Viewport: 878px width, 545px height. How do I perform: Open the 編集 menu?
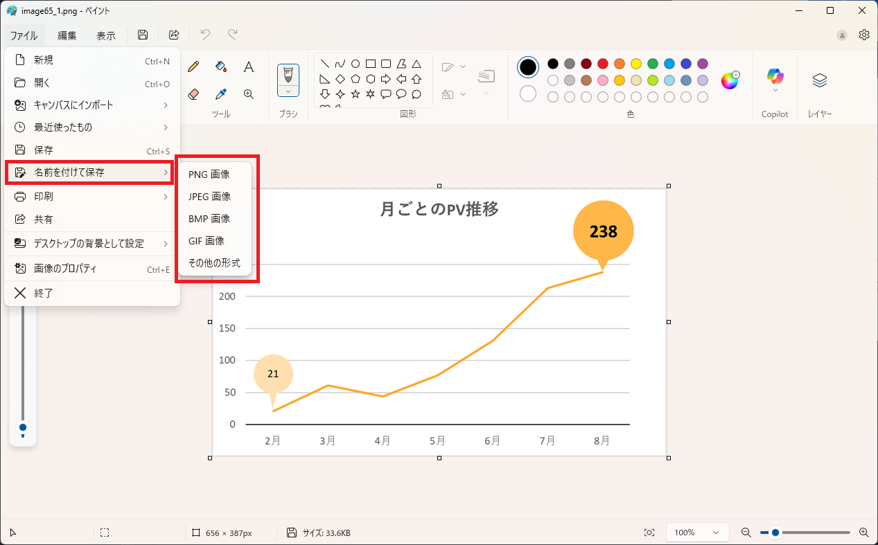click(x=67, y=35)
